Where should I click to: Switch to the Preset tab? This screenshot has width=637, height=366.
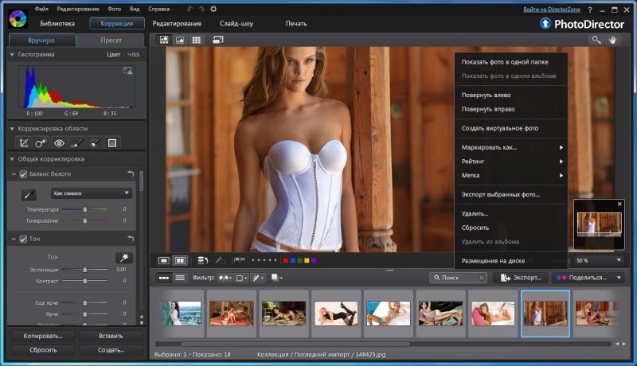pyautogui.click(x=111, y=40)
